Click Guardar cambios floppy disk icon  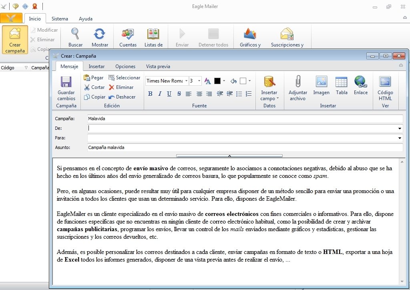(x=66, y=82)
